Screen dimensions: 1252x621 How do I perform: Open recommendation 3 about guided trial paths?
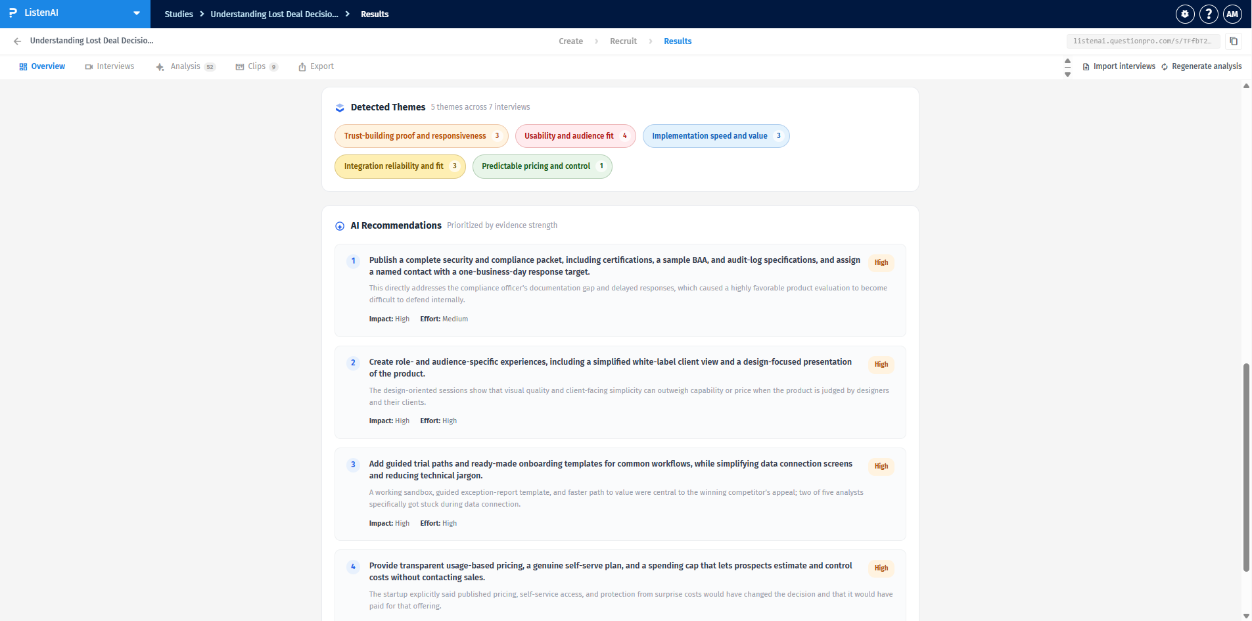point(620,494)
